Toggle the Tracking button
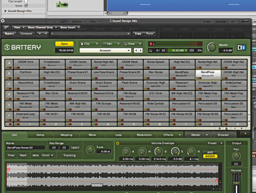Screen dimensions: 256x193 (x=70, y=155)
